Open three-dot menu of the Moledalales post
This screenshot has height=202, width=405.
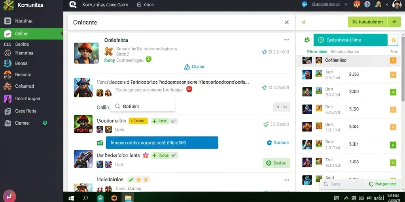286,180
